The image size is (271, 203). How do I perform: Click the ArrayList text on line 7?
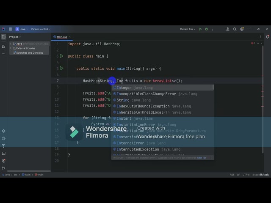162,81
